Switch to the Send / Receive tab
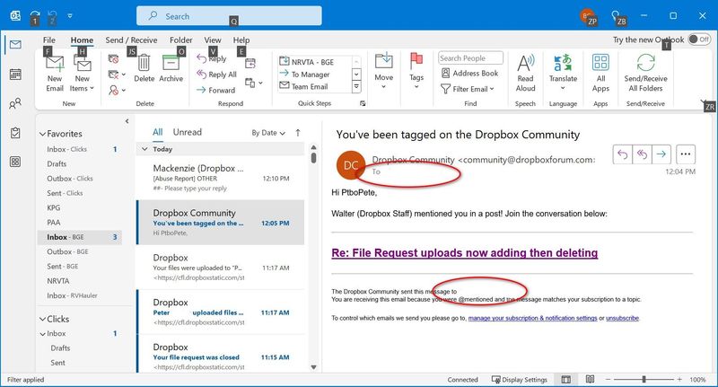Screen dimensions: 718x387 131,40
